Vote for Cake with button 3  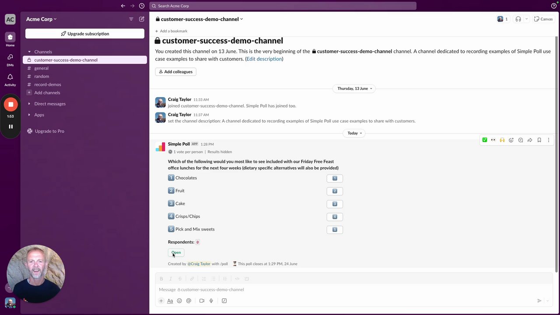tap(335, 204)
